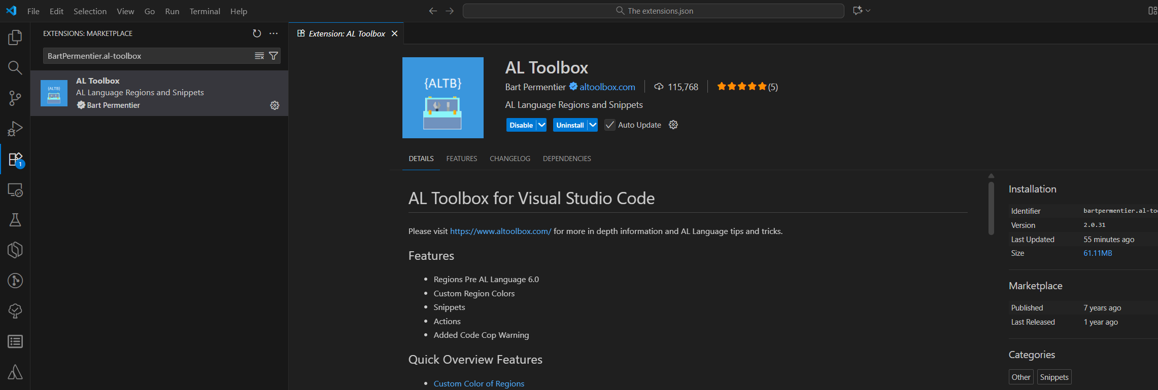Open extension settings gear beside Auto Update
Image resolution: width=1158 pixels, height=390 pixels.
click(673, 125)
